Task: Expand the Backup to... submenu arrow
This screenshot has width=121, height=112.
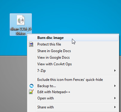Action: click(115, 86)
